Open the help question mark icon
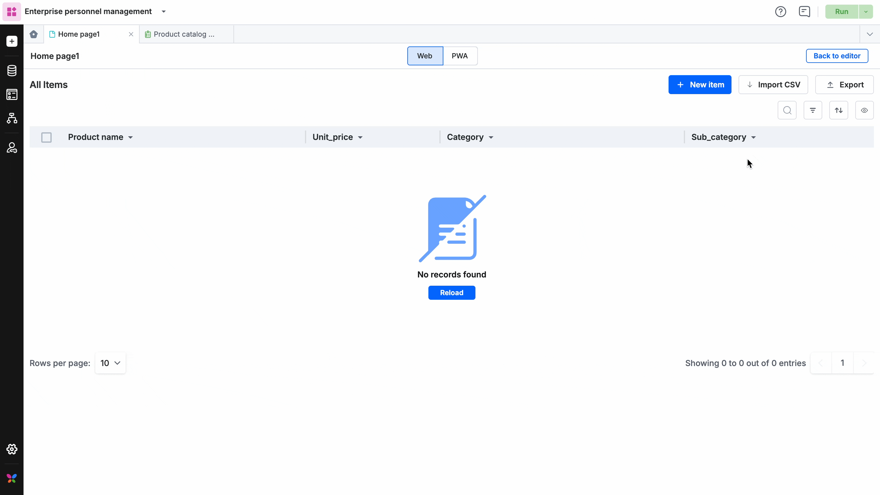Screen dimensions: 880x495 point(781,12)
